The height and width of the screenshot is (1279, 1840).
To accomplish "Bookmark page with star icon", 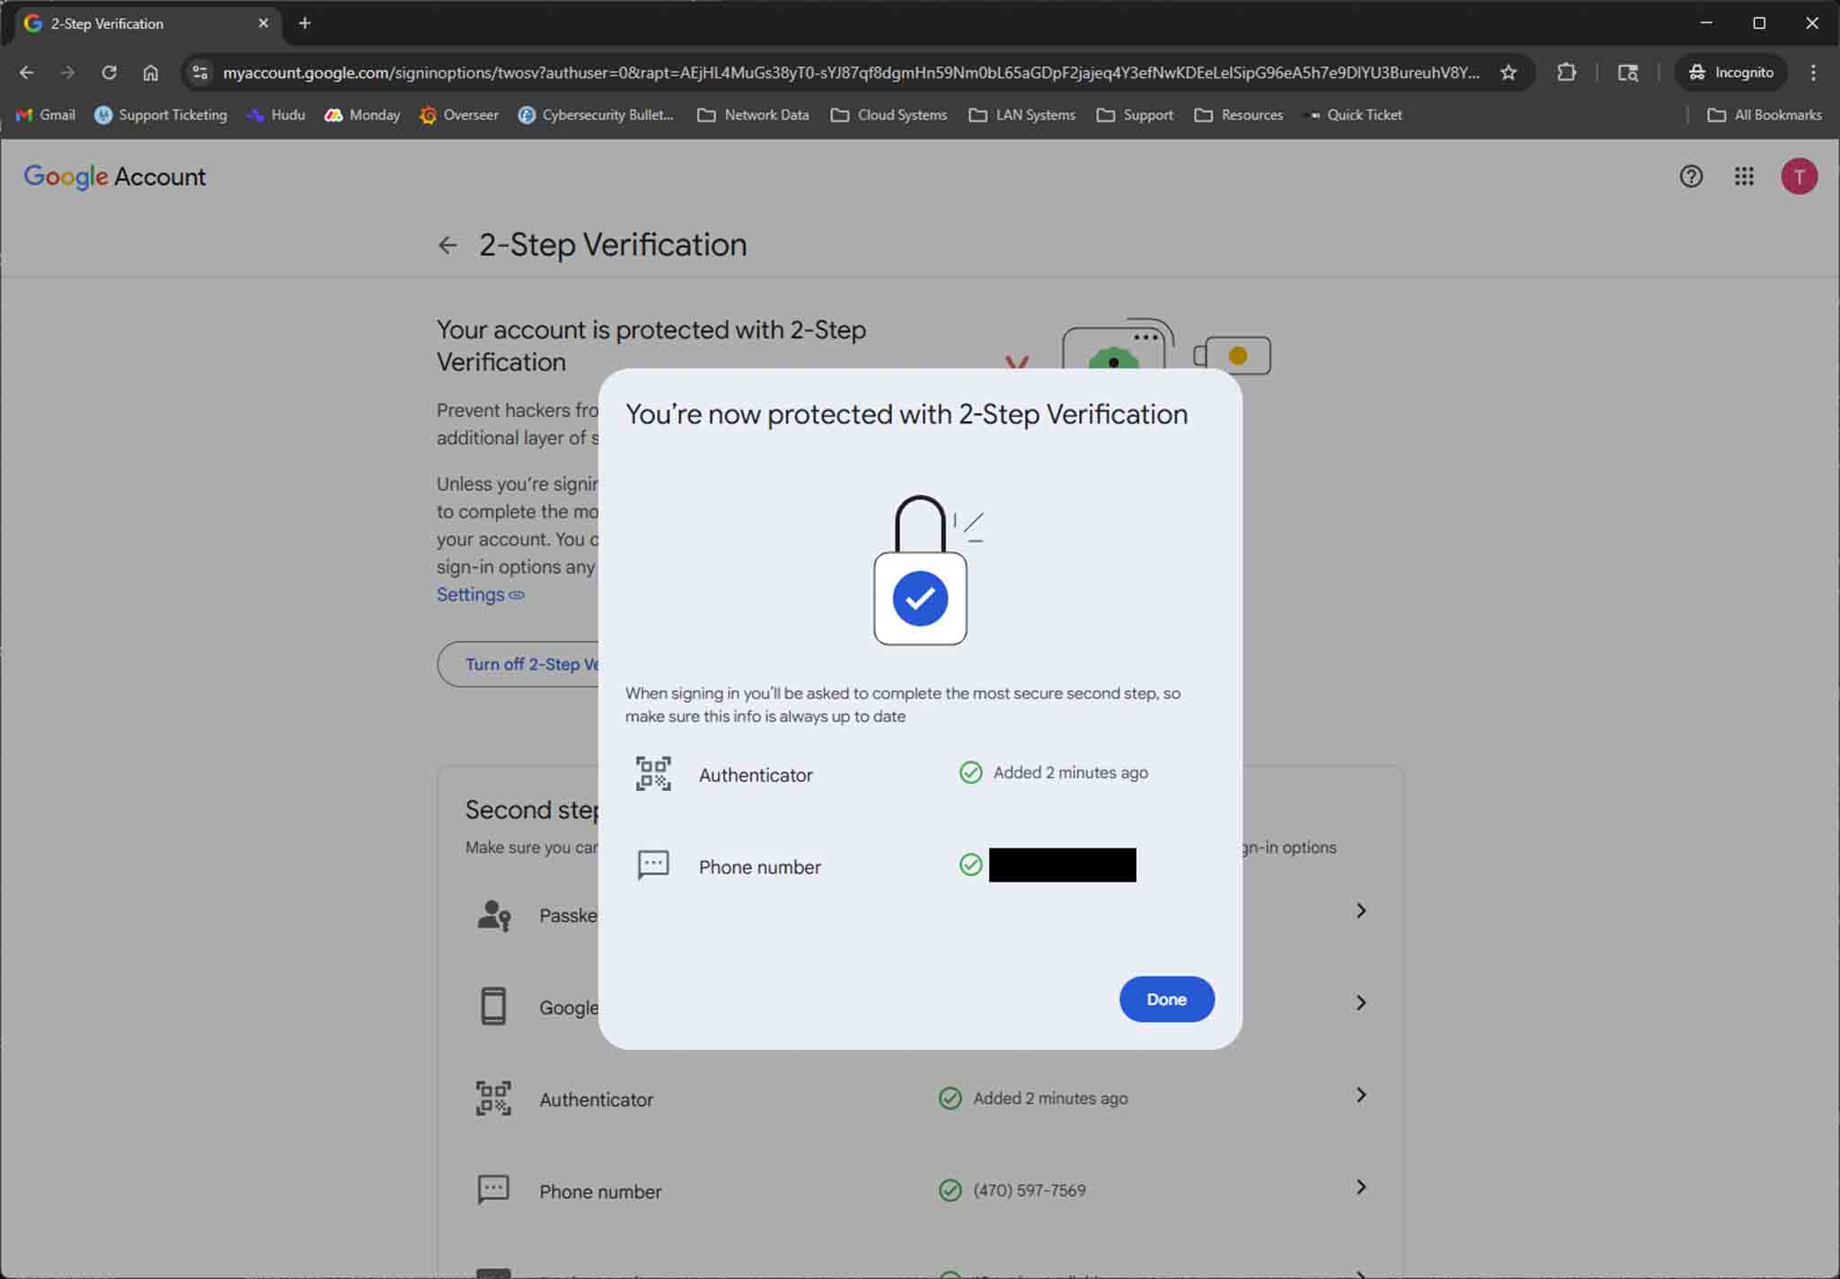I will [x=1508, y=73].
